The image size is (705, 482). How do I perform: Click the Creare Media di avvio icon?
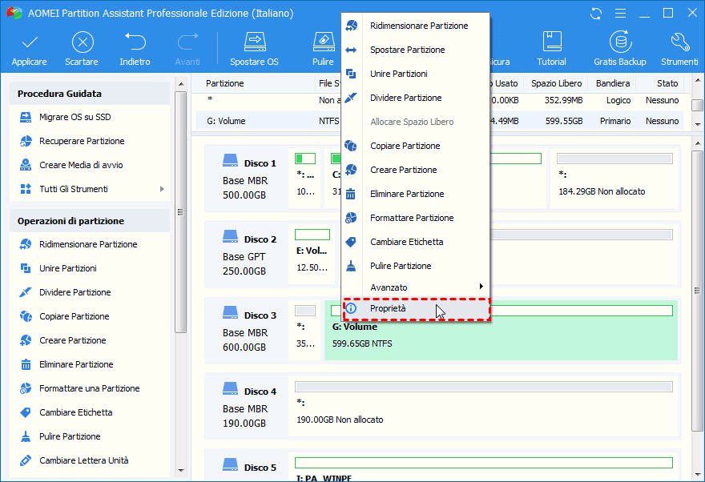coord(26,165)
